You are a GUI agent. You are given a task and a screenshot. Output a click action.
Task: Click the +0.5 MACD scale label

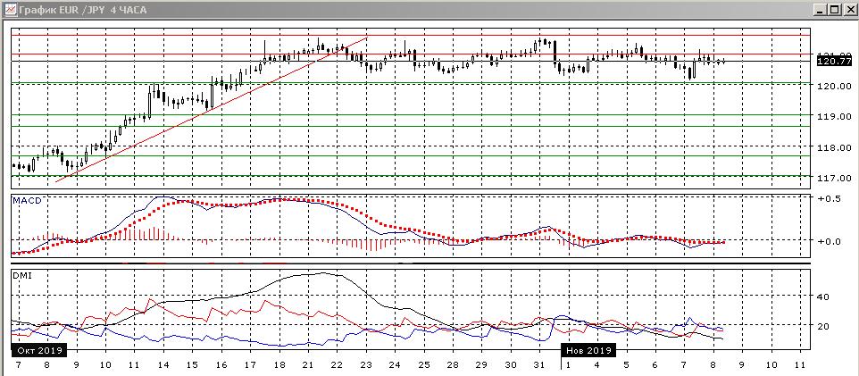tap(830, 198)
